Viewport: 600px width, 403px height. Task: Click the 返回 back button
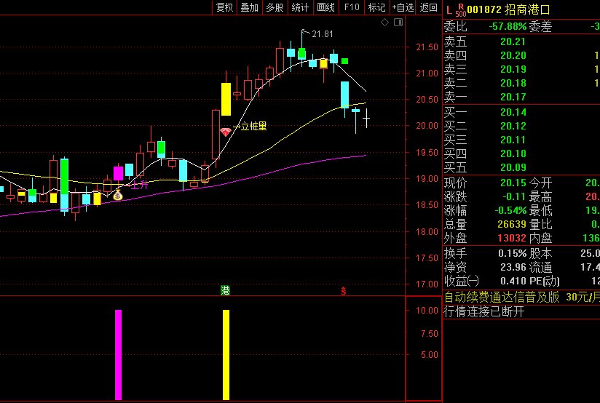pyautogui.click(x=429, y=7)
